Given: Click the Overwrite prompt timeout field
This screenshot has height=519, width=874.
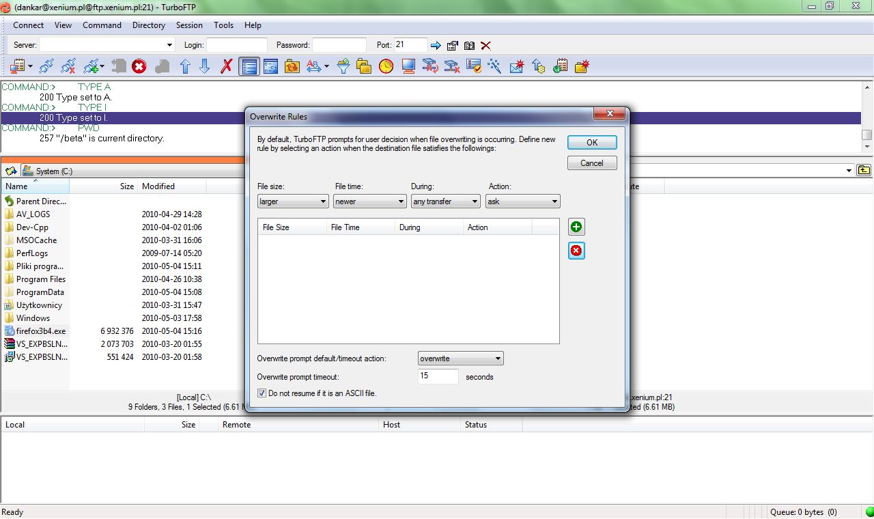Looking at the screenshot, I should coord(438,376).
